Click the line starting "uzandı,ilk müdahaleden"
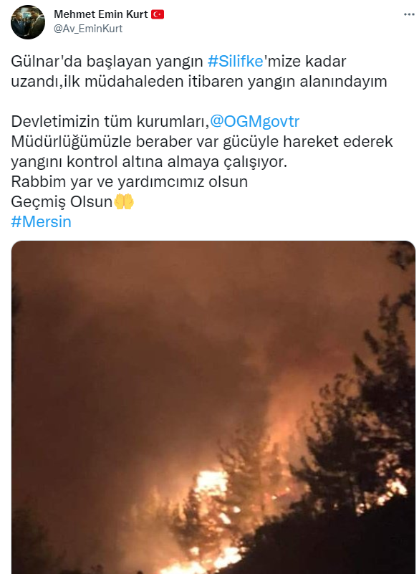The width and height of the screenshot is (419, 574). click(199, 82)
